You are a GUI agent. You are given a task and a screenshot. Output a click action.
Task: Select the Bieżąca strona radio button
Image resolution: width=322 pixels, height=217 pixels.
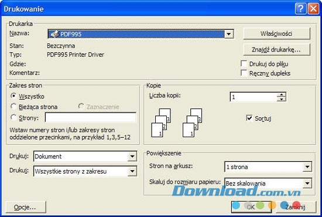point(13,106)
